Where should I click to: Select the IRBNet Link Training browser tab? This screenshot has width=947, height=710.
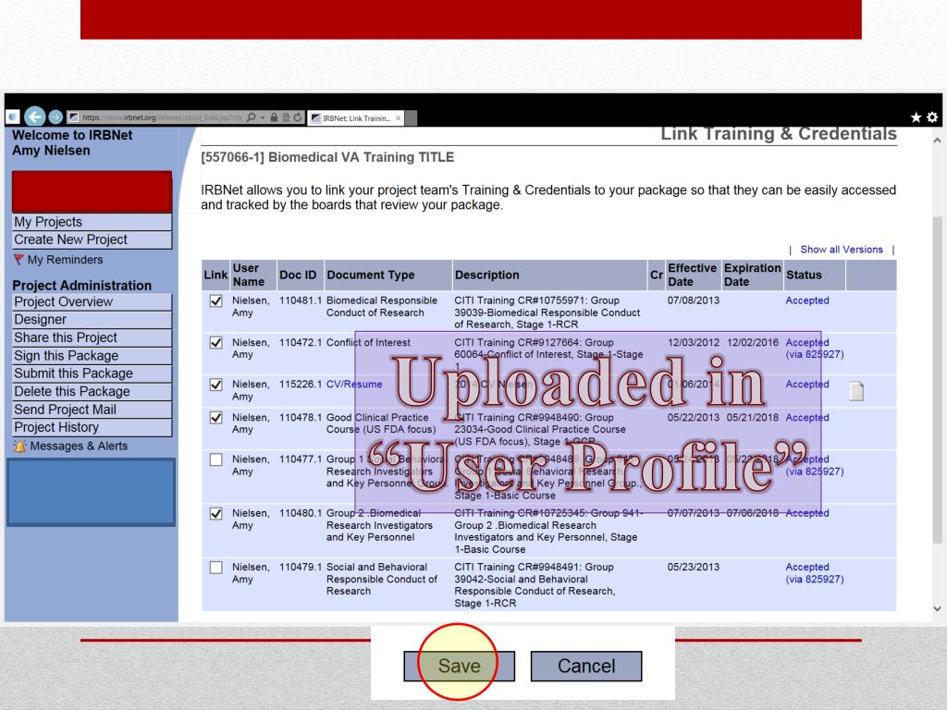tap(356, 118)
